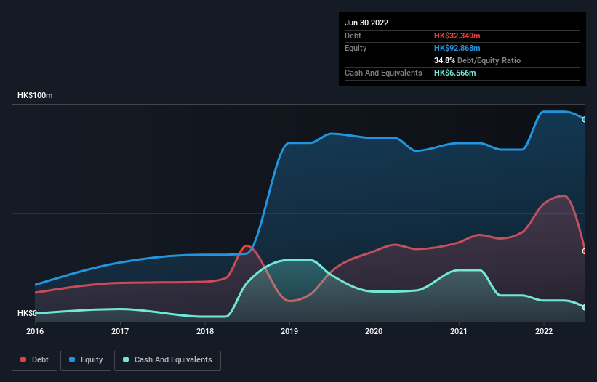Click the HK$6.566m cash value
597x382 pixels.
[x=455, y=73]
